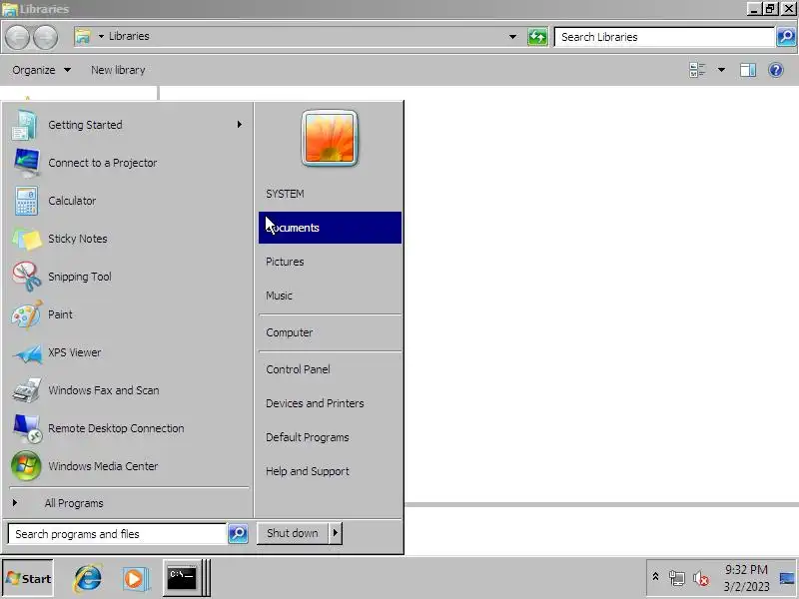
Task: Open the Calculator app
Action: coord(127,201)
